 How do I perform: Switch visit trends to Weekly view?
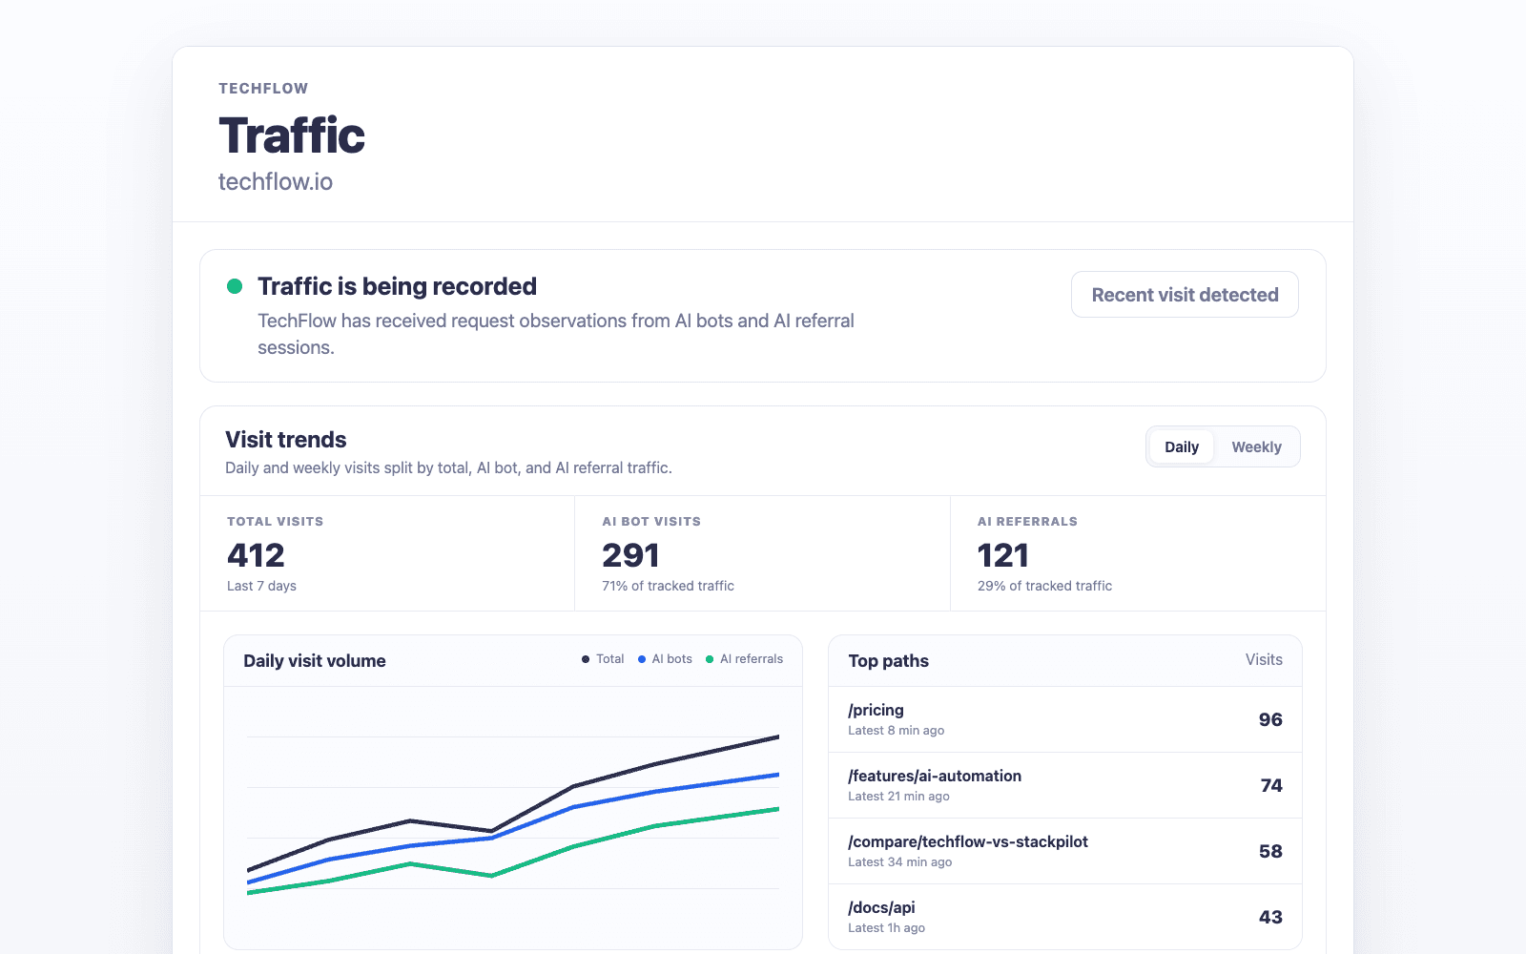[x=1256, y=446]
